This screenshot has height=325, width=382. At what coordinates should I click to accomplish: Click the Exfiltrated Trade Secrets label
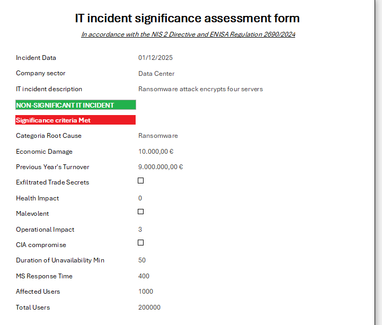coord(52,182)
